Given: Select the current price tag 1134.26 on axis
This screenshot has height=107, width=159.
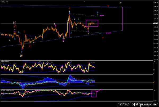Looking at the screenshot, I should 156,23.
